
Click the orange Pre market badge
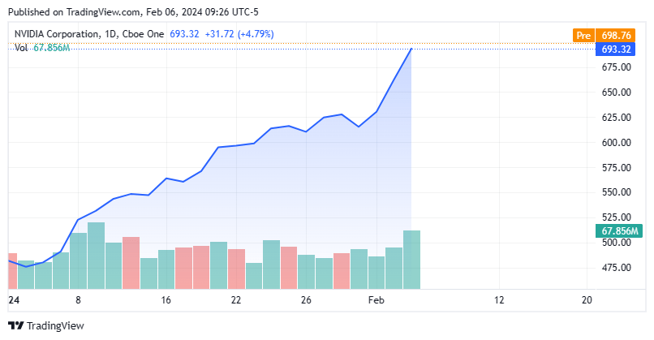pyautogui.click(x=583, y=35)
